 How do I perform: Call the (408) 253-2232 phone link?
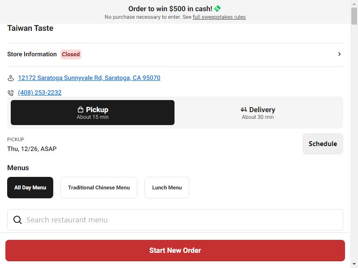tap(40, 92)
